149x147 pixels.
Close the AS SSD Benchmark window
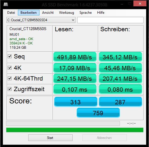point(140,3)
